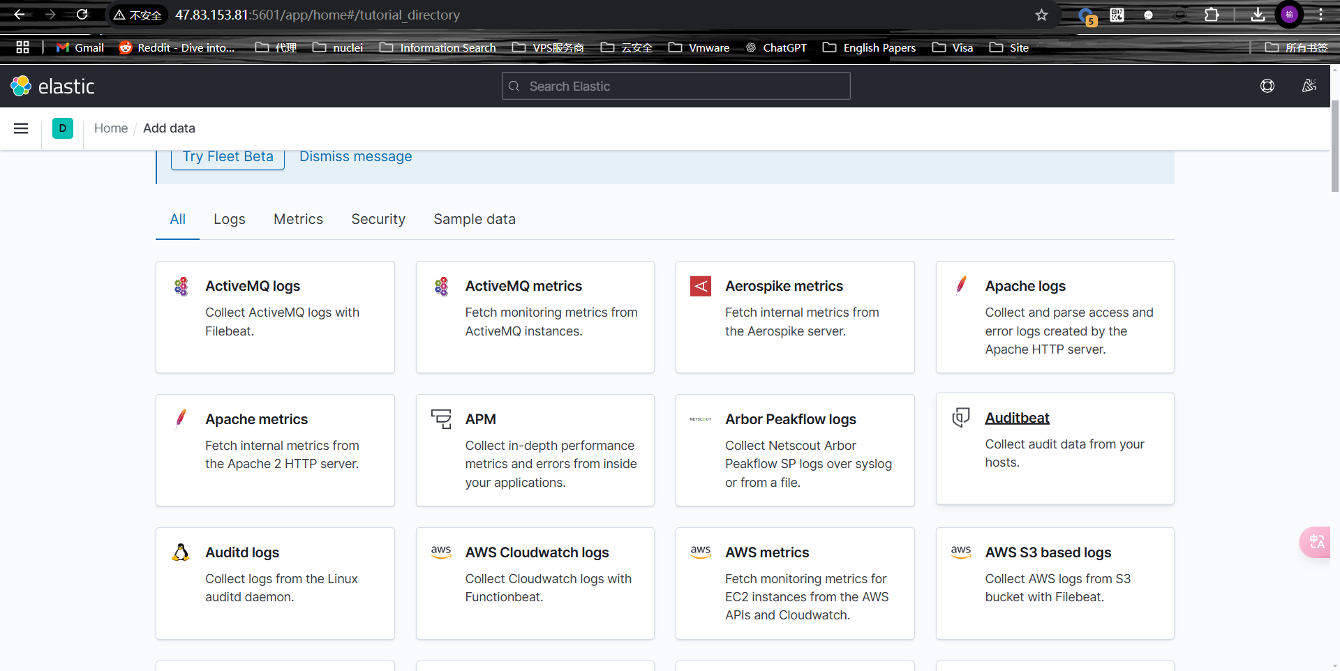Click the page vertical scrollbar
Screen dimensions: 1340x671
(1334, 146)
